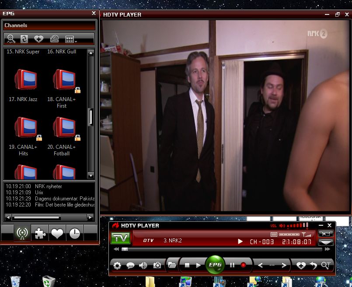This screenshot has width=352, height=287.
Task: Minimize the HDTV Player video window
Action: pyautogui.click(x=327, y=14)
